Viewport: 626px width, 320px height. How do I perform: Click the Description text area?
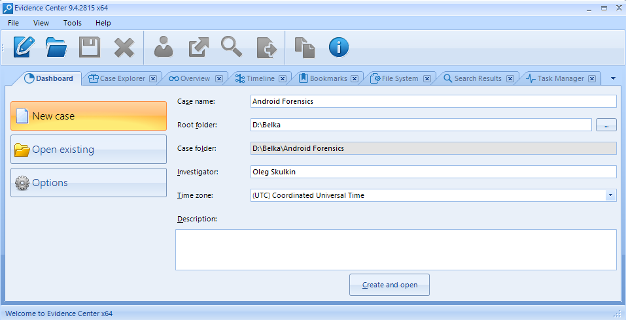pos(396,250)
